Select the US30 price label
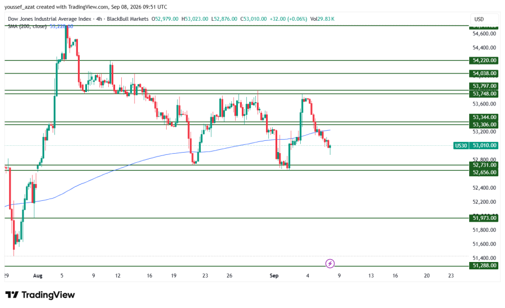Screen dimensions: 505x308 461,146
